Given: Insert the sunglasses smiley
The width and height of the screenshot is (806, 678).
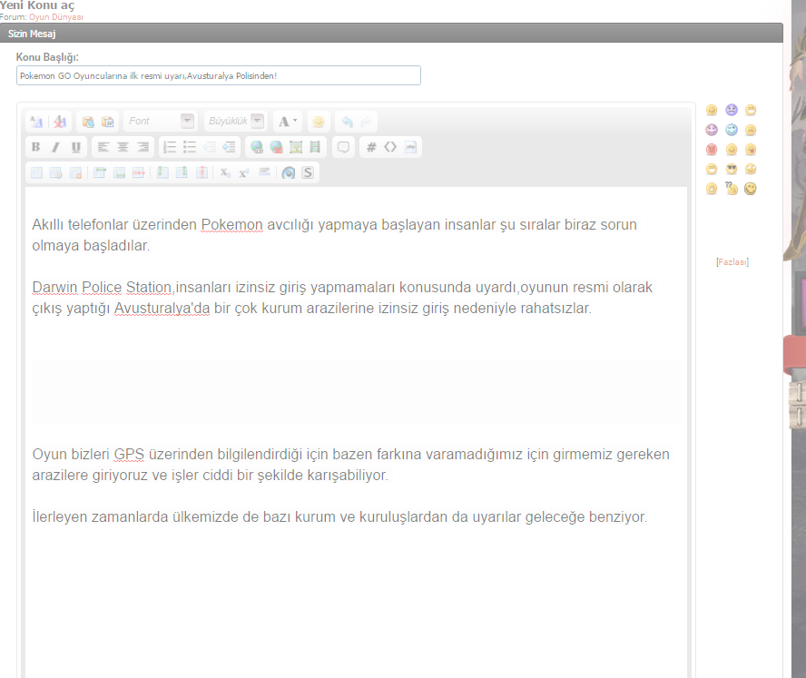Looking at the screenshot, I should pyautogui.click(x=731, y=169).
